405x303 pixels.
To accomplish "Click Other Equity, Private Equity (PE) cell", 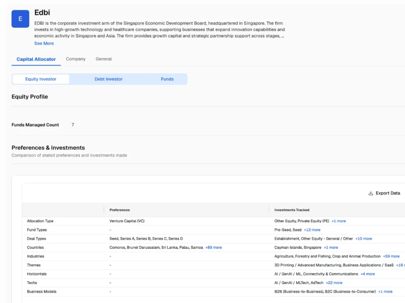I will pyautogui.click(x=302, y=221).
